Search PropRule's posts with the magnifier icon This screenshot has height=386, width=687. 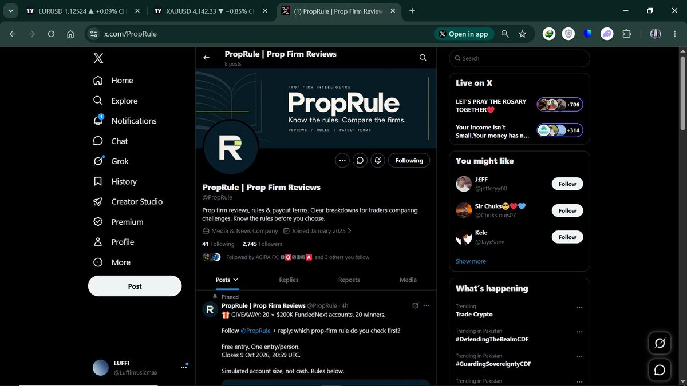coord(423,58)
